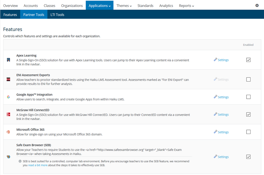The width and height of the screenshot is (264, 175).
Task: Click the 'Features' page heading
Action: pos(13,29)
